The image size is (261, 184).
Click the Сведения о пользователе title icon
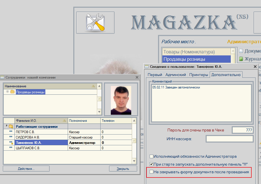(147, 66)
